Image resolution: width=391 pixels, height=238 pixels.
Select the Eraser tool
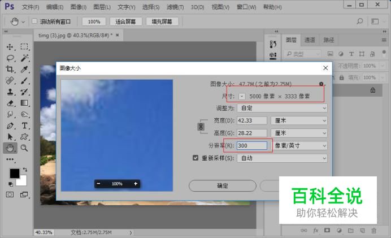(10, 103)
